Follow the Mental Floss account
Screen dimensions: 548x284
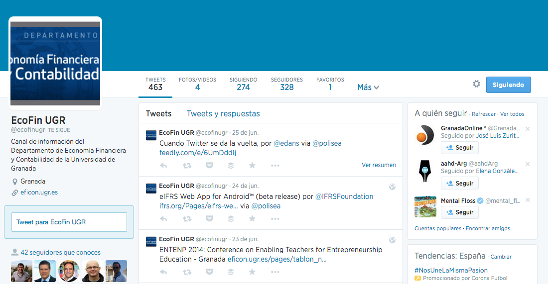click(459, 212)
